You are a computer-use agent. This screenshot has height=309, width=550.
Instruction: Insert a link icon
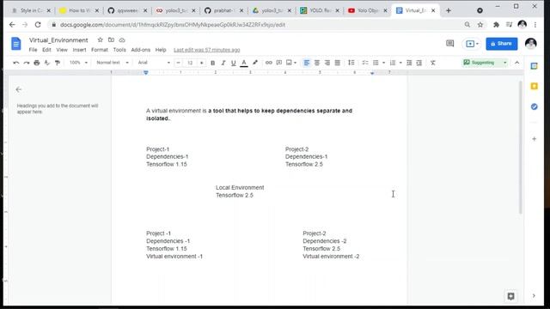(x=269, y=63)
